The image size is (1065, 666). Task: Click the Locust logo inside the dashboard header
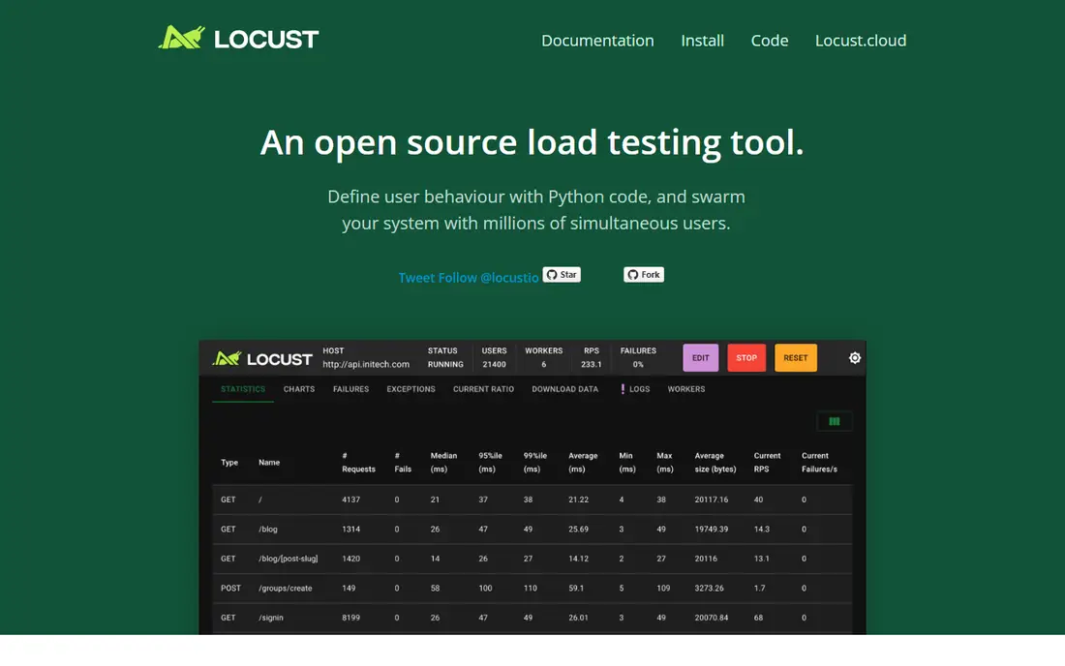tap(262, 358)
